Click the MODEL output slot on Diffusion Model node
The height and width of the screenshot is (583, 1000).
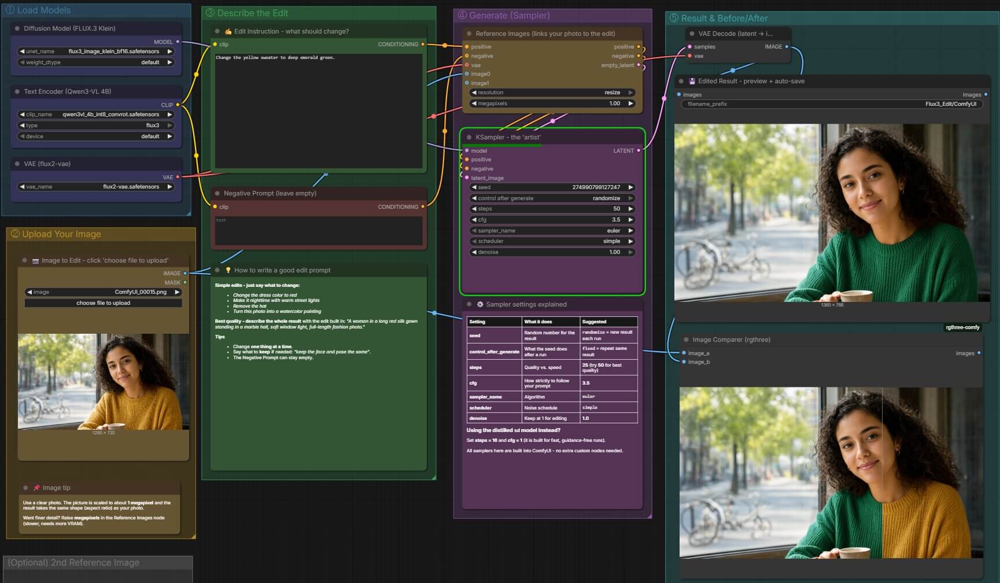[178, 42]
